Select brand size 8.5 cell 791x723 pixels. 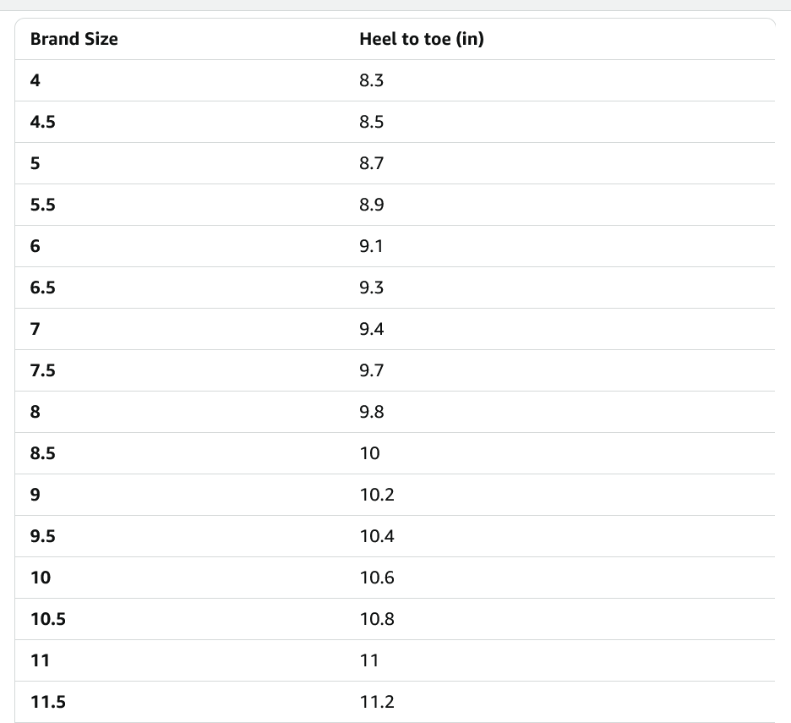pos(42,453)
